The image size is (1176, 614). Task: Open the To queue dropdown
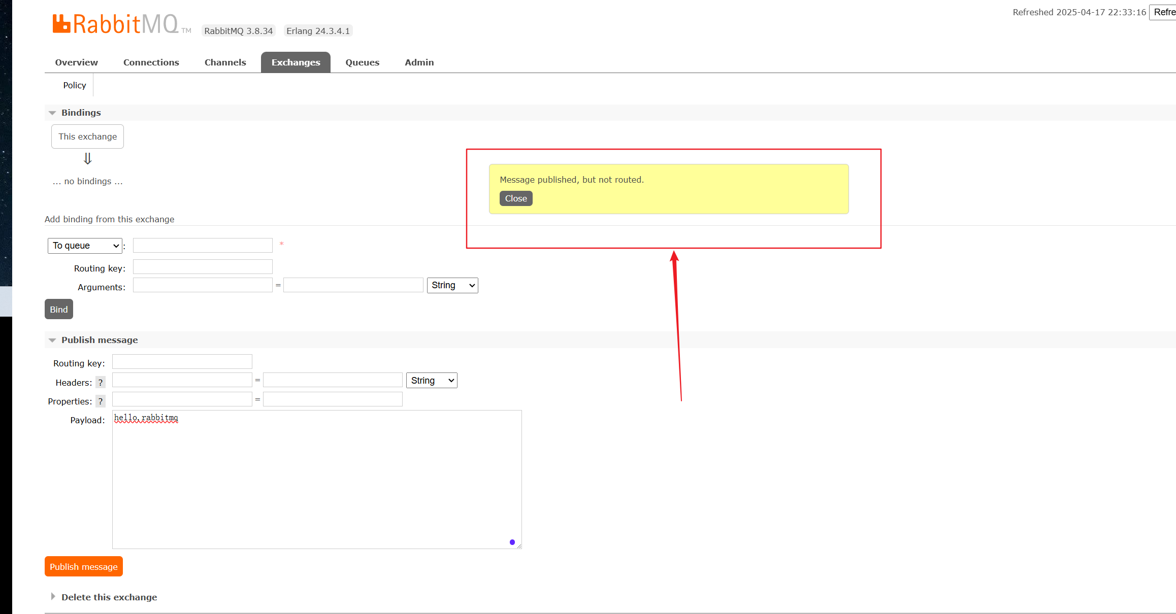85,246
